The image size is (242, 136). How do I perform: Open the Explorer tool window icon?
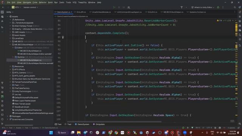click(2, 12)
